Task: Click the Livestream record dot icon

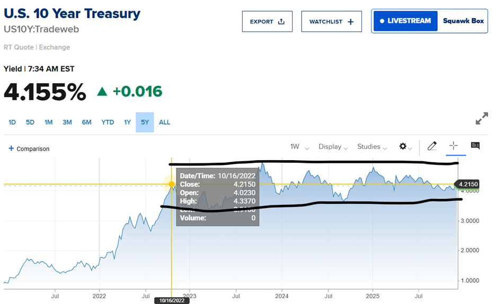Action: (x=381, y=21)
